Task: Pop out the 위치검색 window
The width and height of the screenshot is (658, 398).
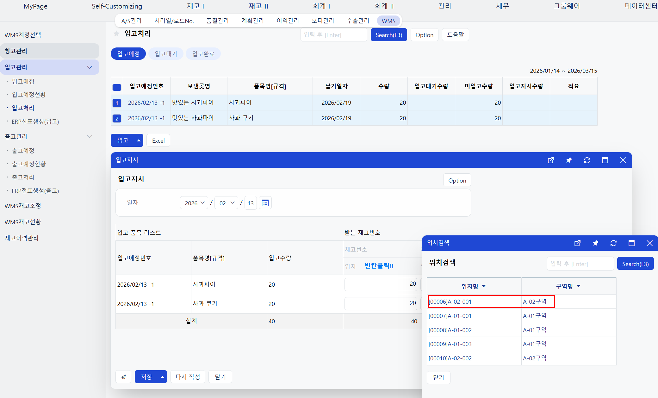Action: 577,243
